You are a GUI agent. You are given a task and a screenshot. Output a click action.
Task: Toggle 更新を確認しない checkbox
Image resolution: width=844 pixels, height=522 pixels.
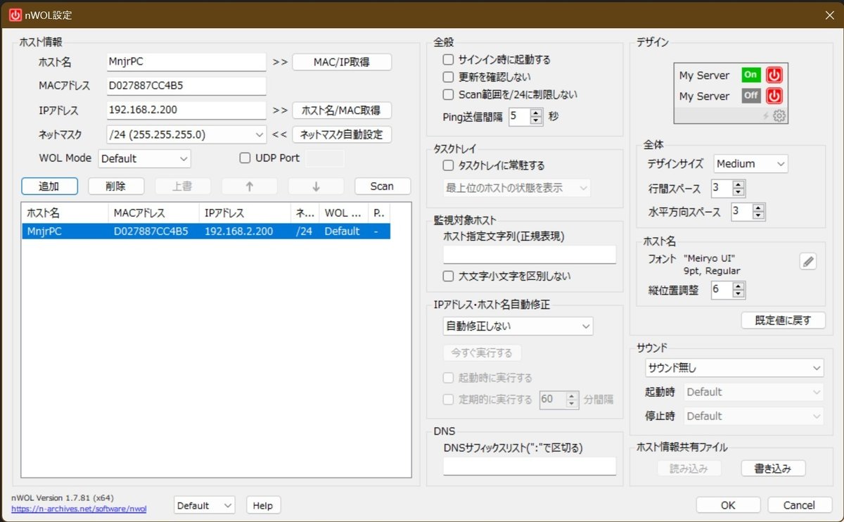pyautogui.click(x=448, y=77)
